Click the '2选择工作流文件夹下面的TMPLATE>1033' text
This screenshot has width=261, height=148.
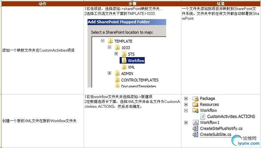pyautogui.click(x=120, y=13)
